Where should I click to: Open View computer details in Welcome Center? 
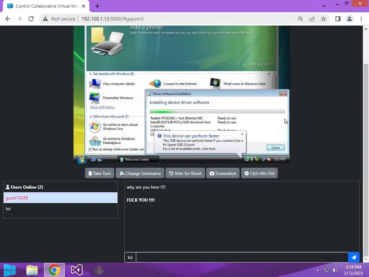[112, 84]
